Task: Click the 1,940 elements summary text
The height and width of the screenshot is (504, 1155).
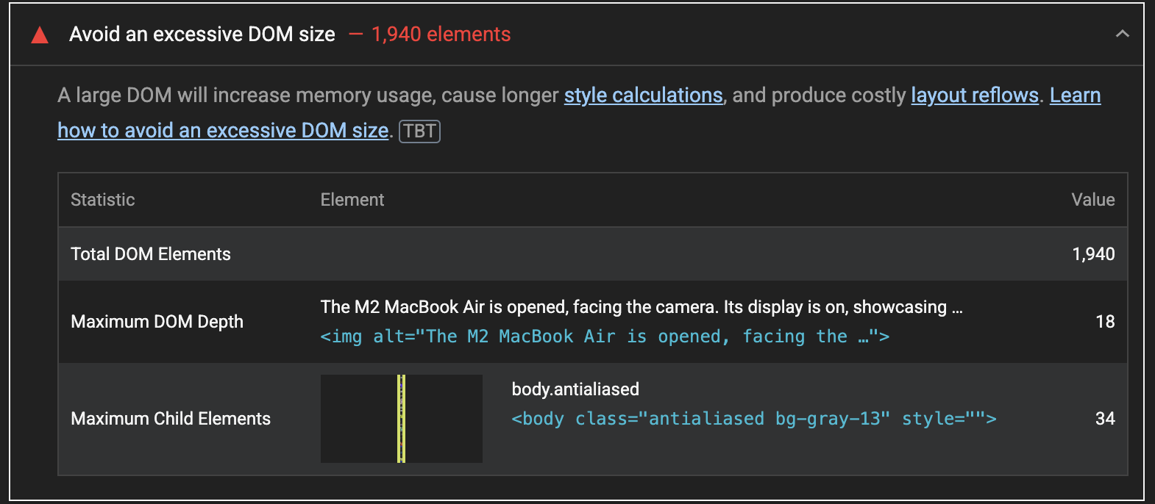Action: point(439,34)
